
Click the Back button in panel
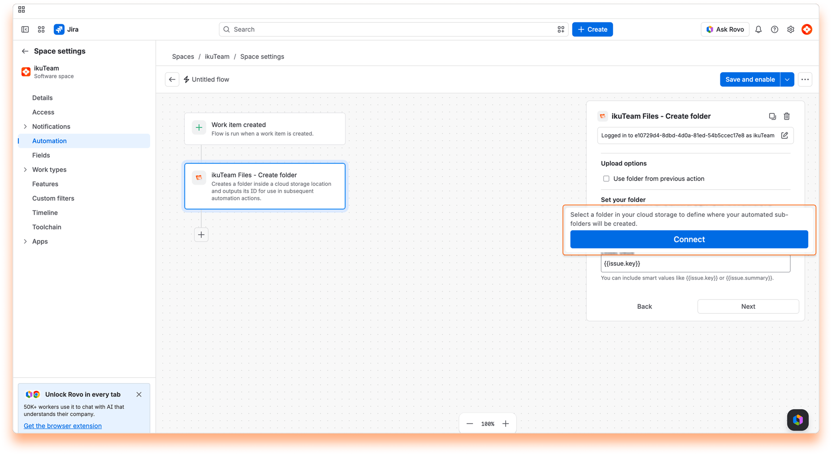(645, 306)
